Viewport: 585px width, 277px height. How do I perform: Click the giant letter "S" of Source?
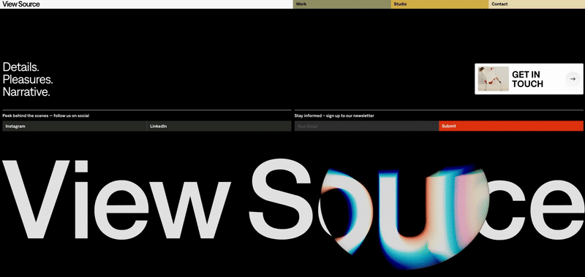coord(280,200)
